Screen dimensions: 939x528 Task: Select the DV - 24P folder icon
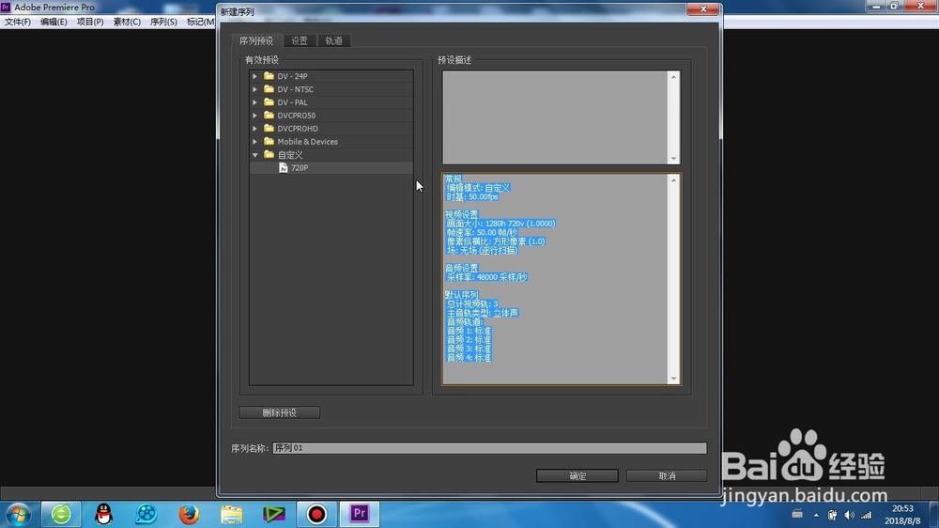[x=269, y=76]
